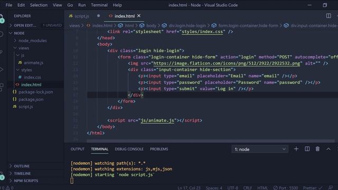The width and height of the screenshot is (338, 190).
Task: Open Run and Debug in activity bar
Action: point(1,69)
